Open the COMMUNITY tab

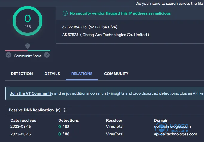(116, 74)
